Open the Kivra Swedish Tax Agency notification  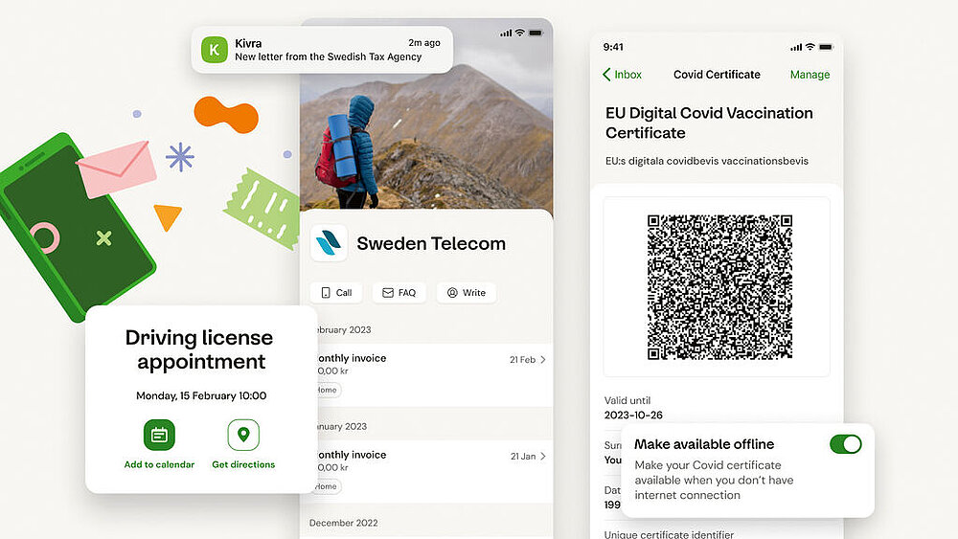322,50
